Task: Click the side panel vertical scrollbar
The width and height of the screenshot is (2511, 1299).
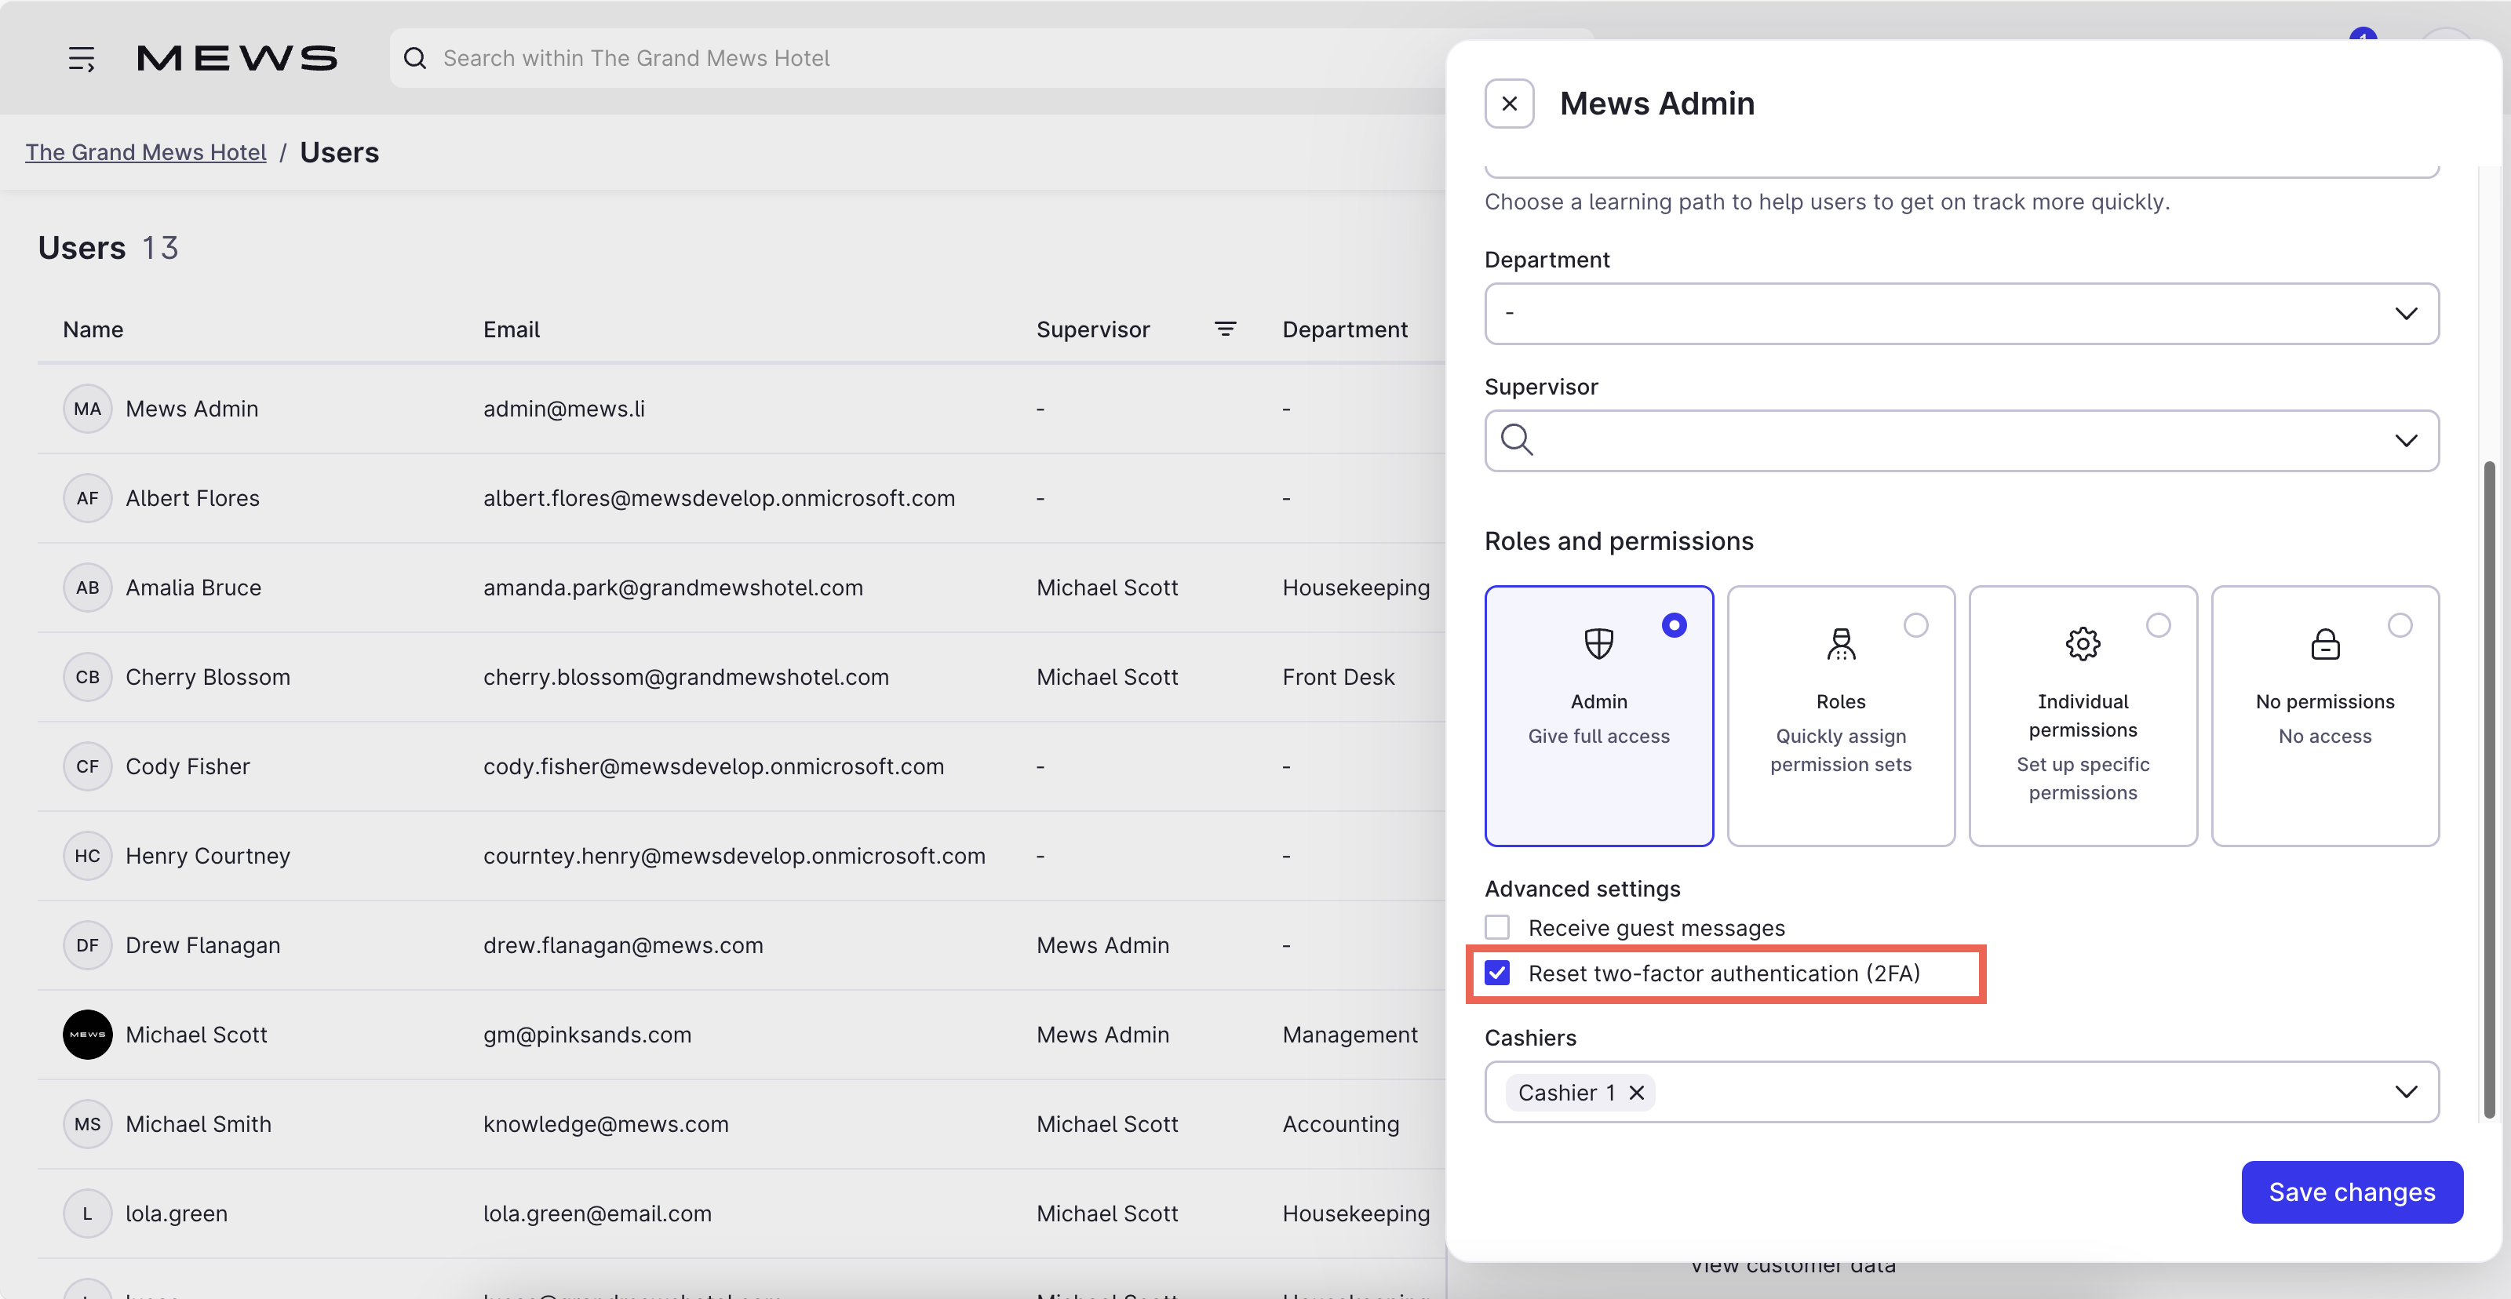Action: [2488, 789]
